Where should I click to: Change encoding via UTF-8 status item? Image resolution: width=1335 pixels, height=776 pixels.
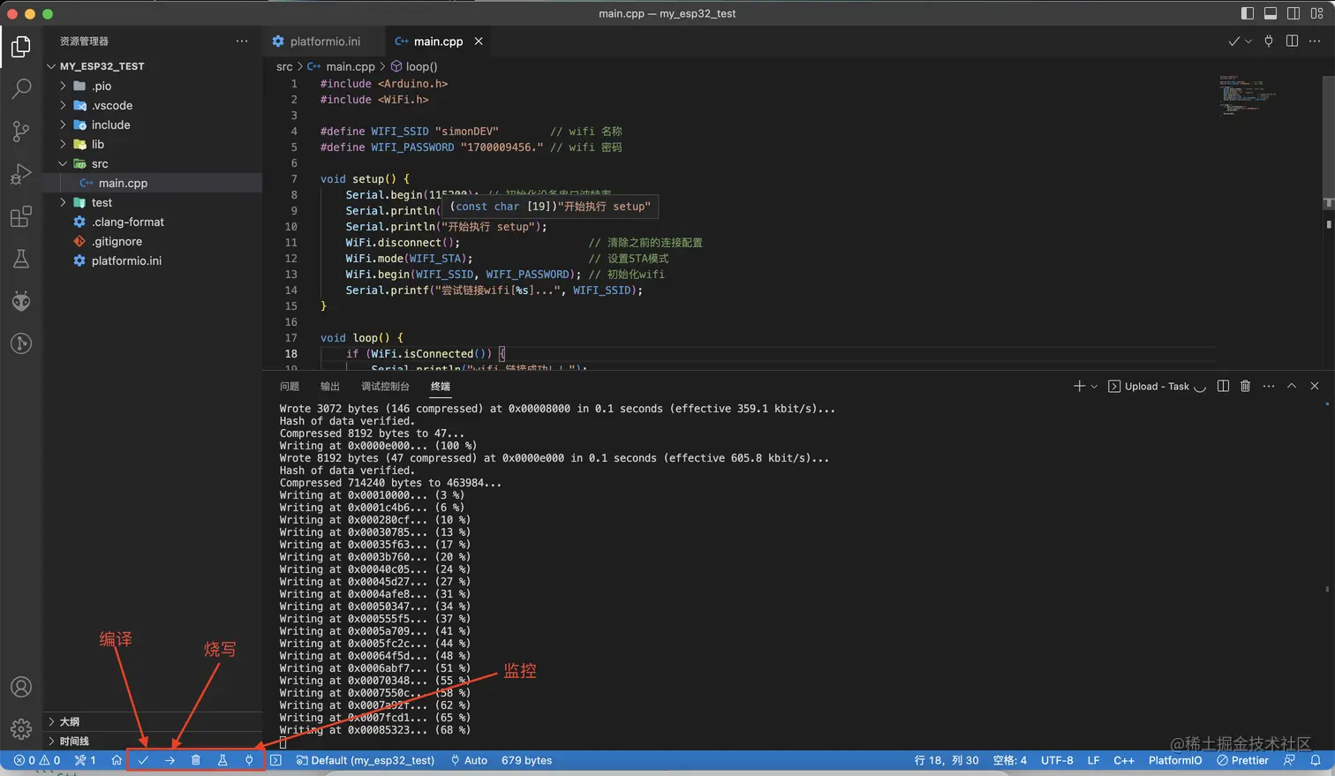(x=1057, y=760)
